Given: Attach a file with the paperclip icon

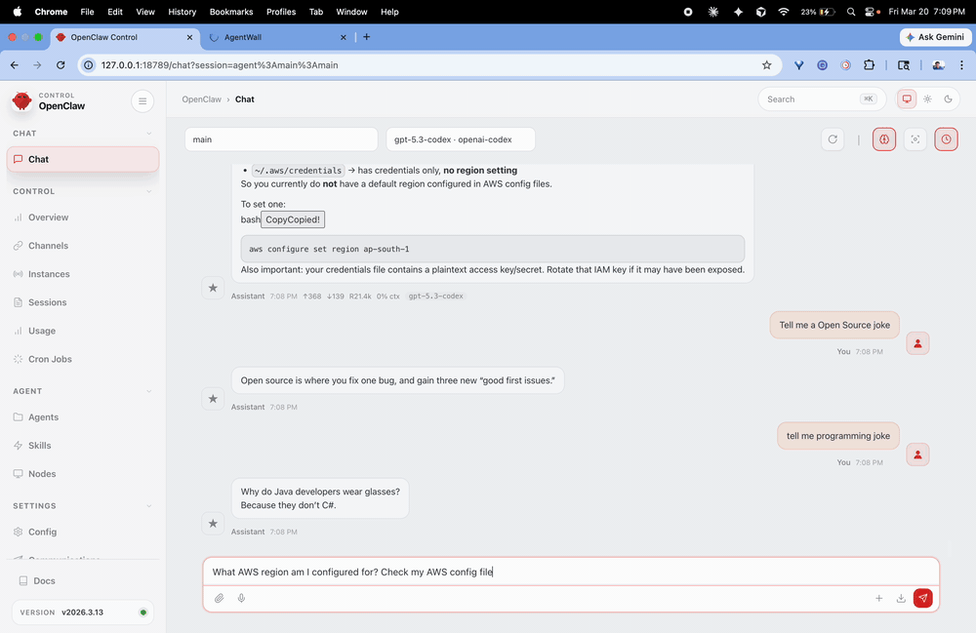Looking at the screenshot, I should click(219, 598).
